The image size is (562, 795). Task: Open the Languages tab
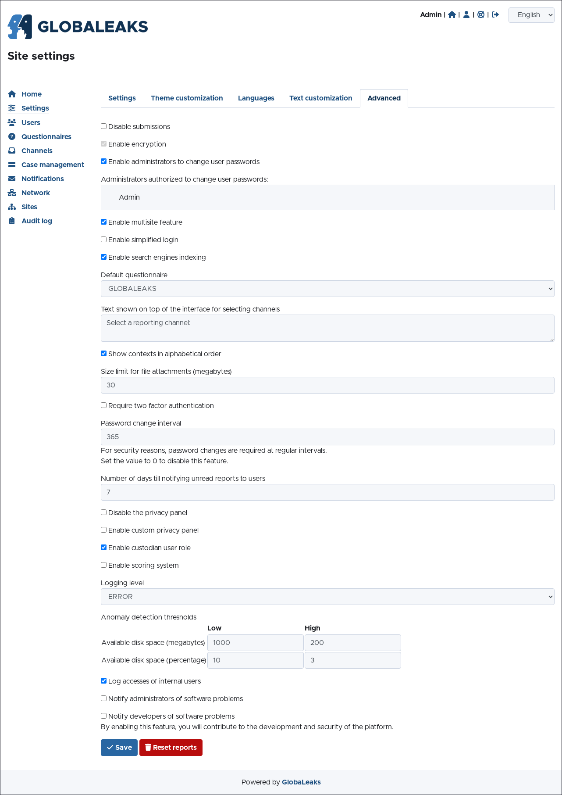[x=256, y=98]
